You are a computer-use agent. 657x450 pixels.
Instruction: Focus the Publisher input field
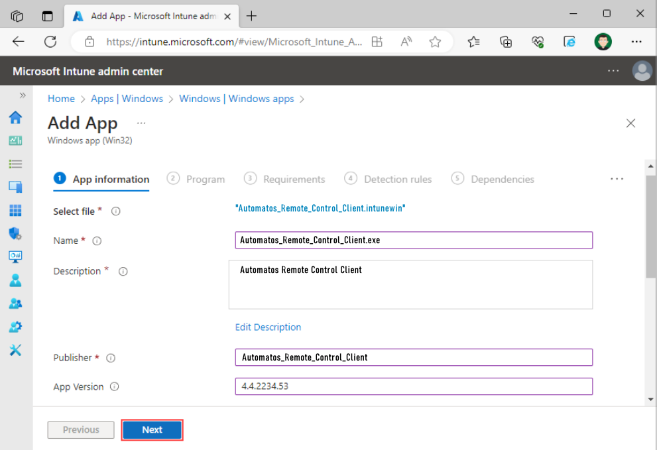414,357
